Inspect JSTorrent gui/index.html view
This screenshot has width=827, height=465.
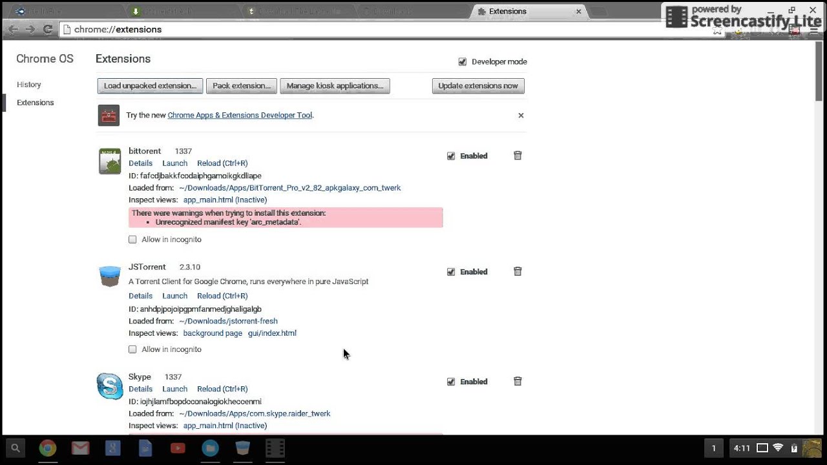[272, 333]
